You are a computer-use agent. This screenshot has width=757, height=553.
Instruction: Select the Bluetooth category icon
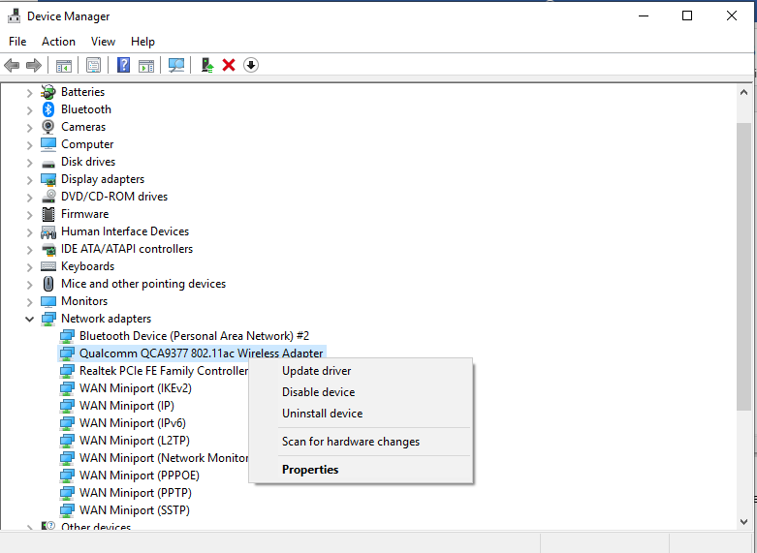48,109
